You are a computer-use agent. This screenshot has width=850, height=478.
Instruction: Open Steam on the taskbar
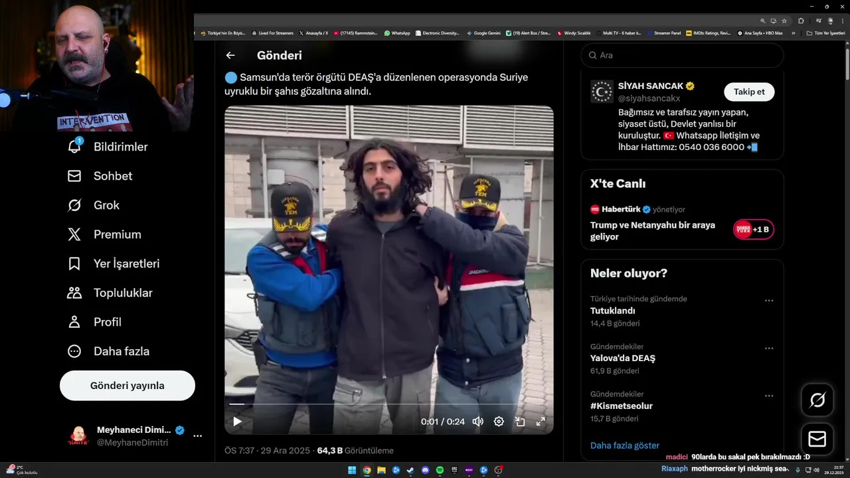click(410, 470)
